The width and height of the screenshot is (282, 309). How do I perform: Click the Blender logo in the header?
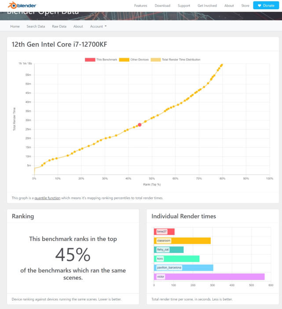22,5
